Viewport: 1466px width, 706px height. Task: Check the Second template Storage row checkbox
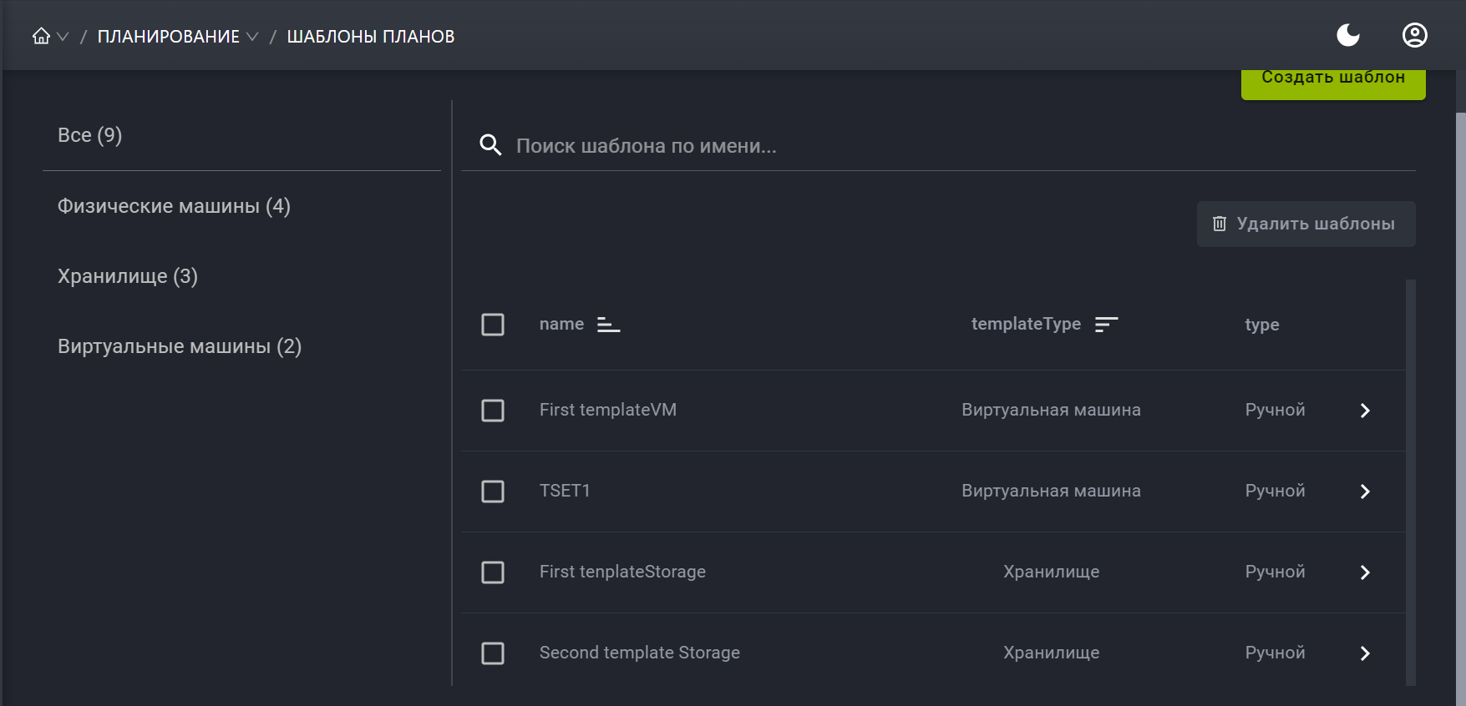click(x=493, y=653)
